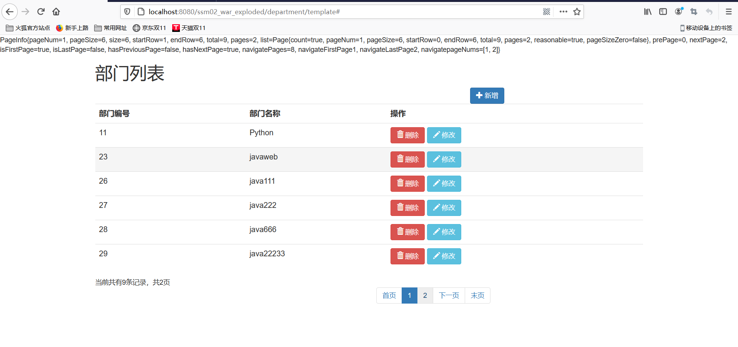Open the Firefox hamburger application menu
738x347 pixels.
click(x=729, y=12)
